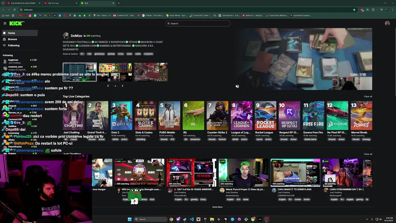Open 'Weed: Pure & Proper' stream thumbnail

point(243,173)
